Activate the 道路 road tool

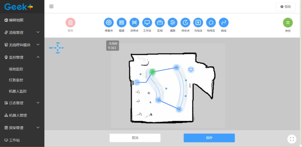point(173,23)
